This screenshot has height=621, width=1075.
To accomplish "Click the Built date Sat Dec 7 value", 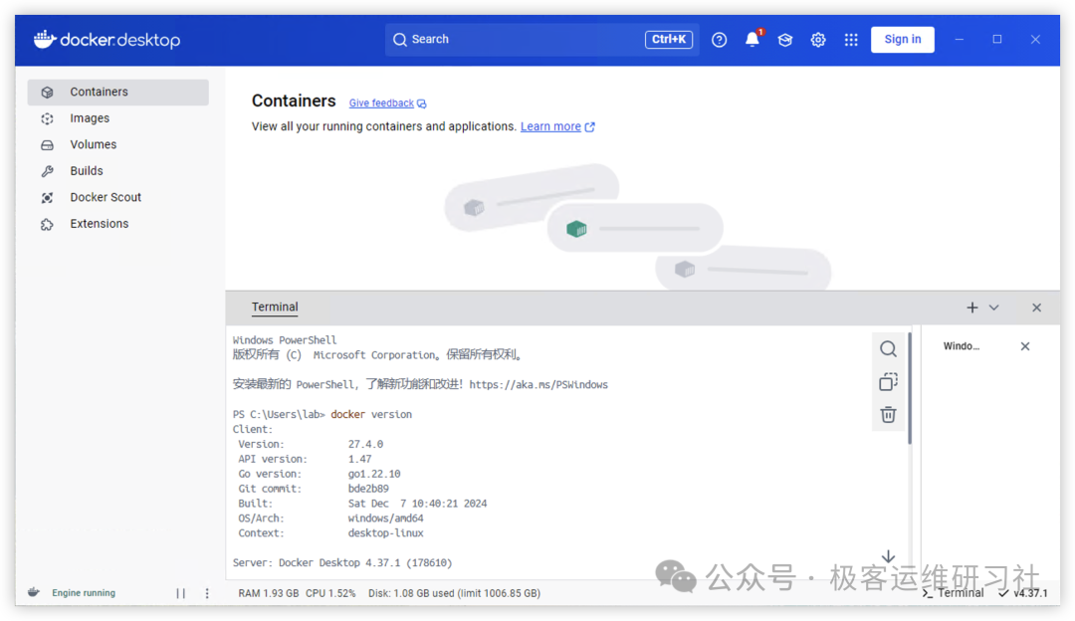I will [x=417, y=504].
